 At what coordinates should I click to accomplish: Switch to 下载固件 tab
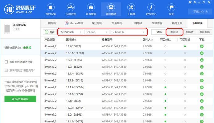click(x=197, y=23)
